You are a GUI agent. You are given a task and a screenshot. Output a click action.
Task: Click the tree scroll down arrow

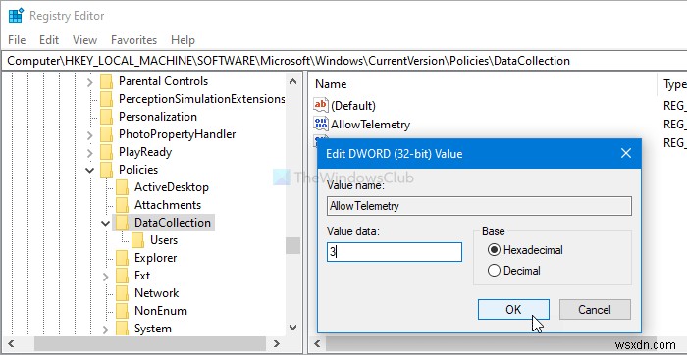click(293, 328)
